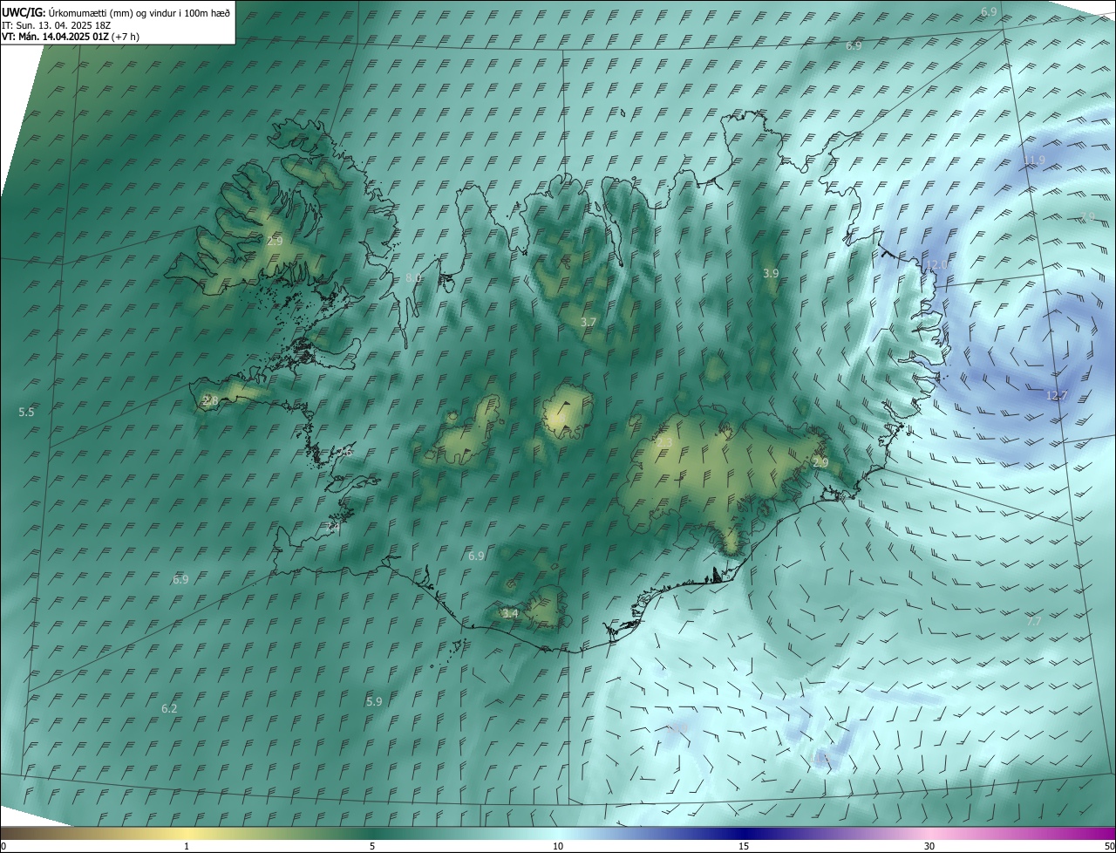Click the colour scale tick label 10
The width and height of the screenshot is (1116, 853).
click(x=558, y=846)
